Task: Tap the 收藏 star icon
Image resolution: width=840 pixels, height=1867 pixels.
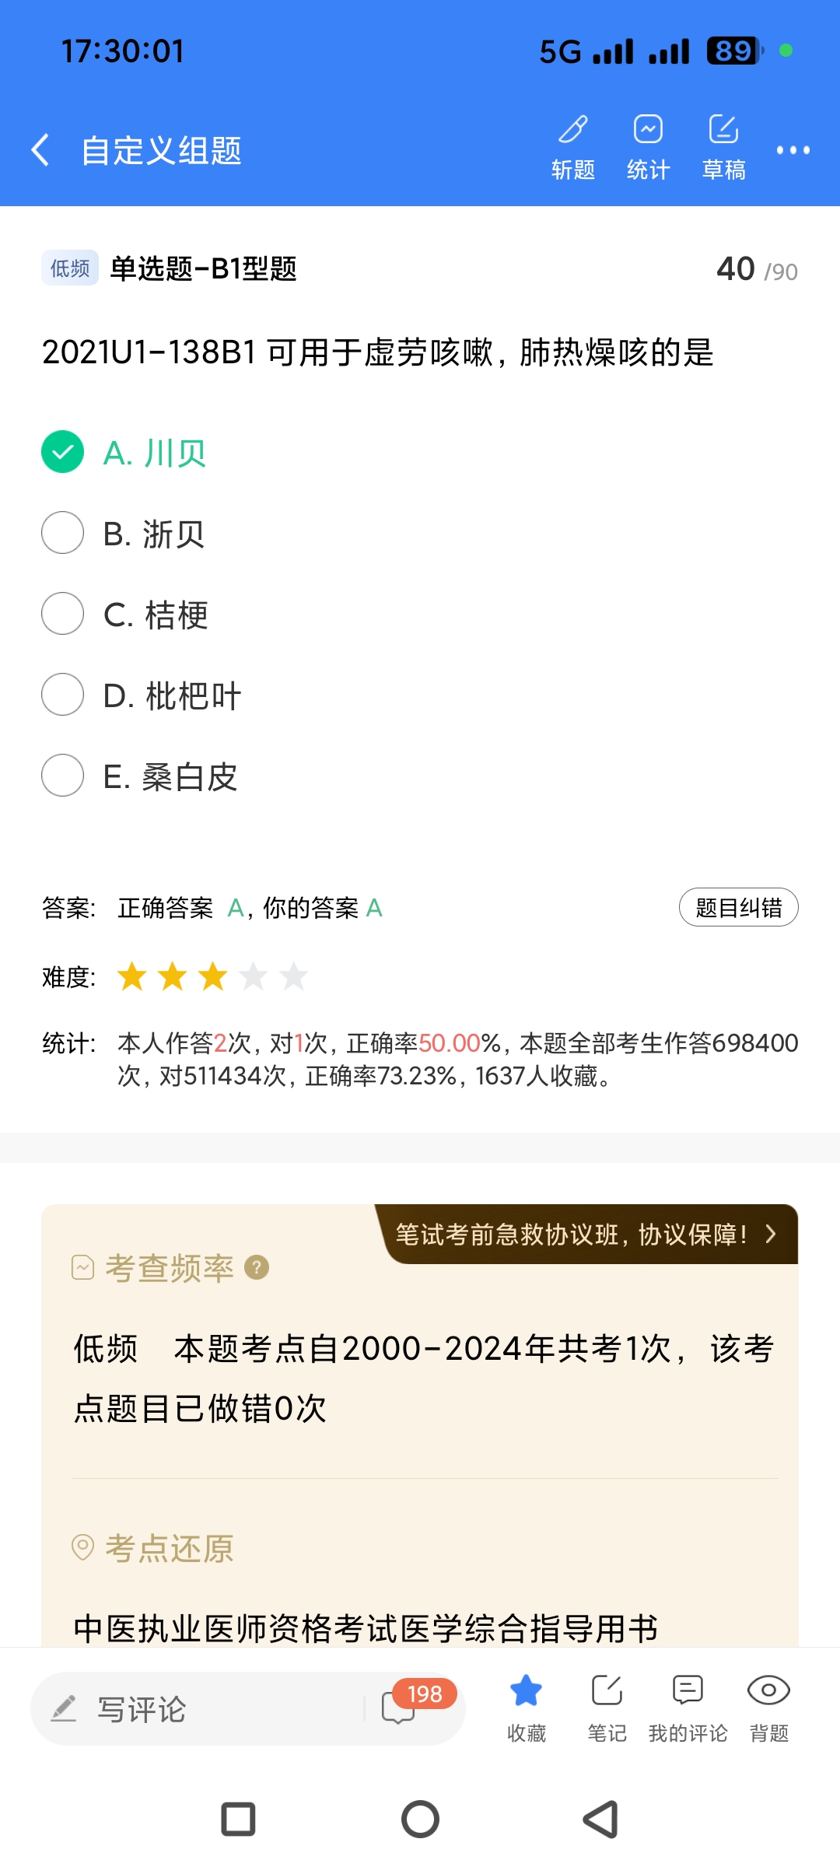Action: (527, 1692)
